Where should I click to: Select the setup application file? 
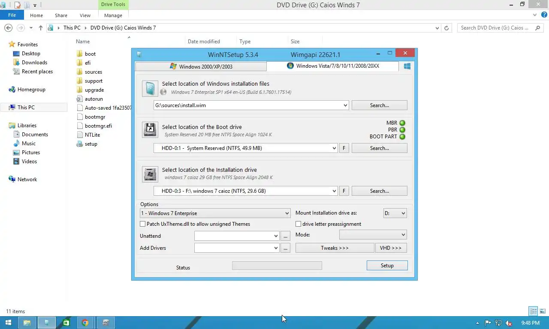coord(91,144)
